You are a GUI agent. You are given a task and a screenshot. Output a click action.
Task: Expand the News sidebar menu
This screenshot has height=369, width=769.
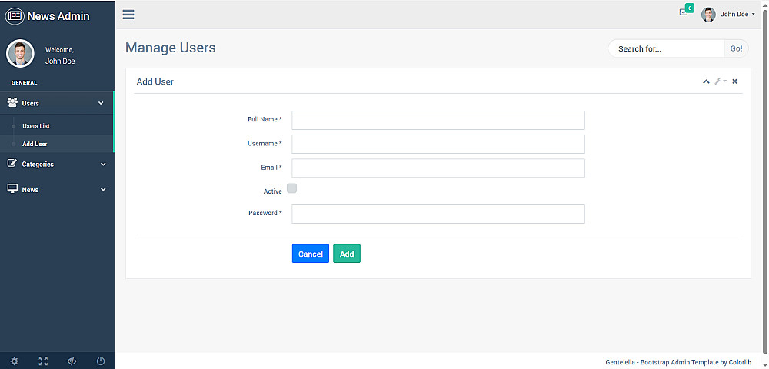click(57, 189)
